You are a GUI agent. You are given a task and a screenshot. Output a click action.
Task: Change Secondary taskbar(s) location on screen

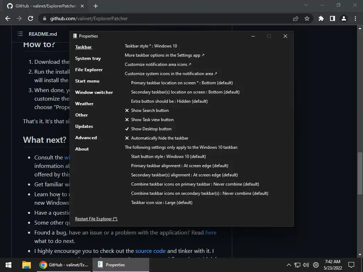click(x=185, y=92)
